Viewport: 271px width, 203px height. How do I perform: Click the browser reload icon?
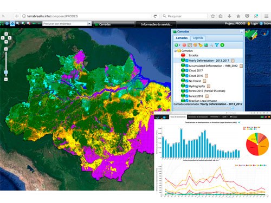(155, 16)
